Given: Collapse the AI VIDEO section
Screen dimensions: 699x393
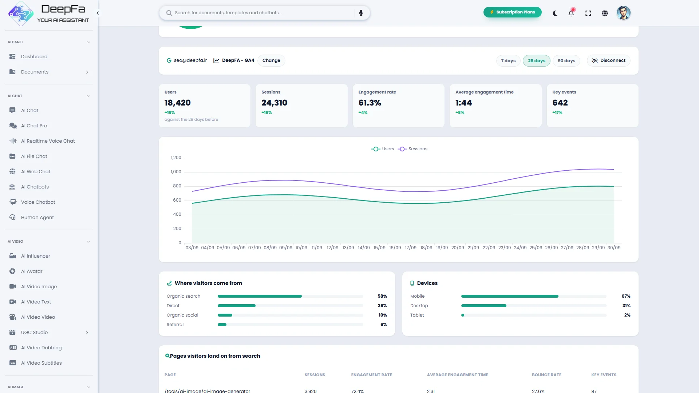Looking at the screenshot, I should click(88, 242).
